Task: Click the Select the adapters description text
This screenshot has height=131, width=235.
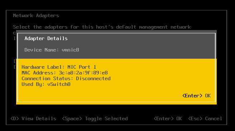Action: (102, 27)
